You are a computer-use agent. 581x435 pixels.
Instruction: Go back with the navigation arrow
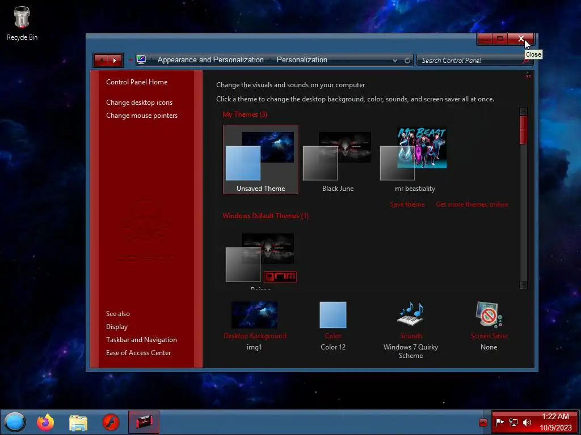[x=101, y=60]
